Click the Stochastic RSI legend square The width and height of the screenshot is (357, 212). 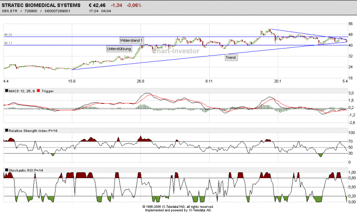6,170
